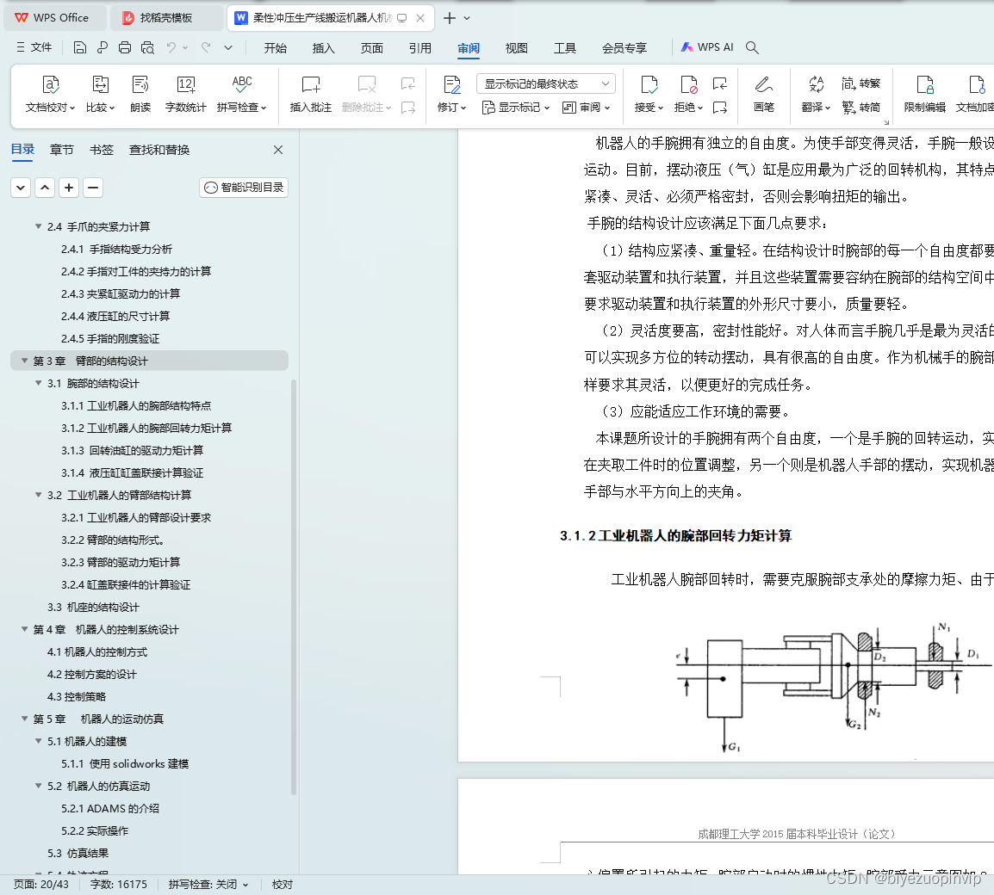Open the 翻译 translate tool

[x=816, y=94]
